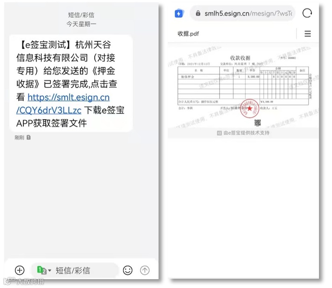Tap the SIM 1 indicator beside 刚刚
This screenshot has height=288, width=332.
28,137
